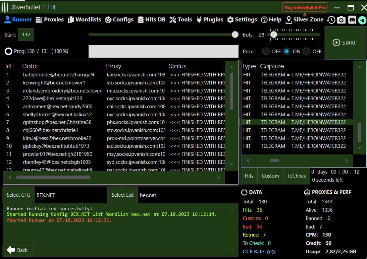Click the Telegram paper plane icon
The width and height of the screenshot is (367, 259).
[x=362, y=20]
